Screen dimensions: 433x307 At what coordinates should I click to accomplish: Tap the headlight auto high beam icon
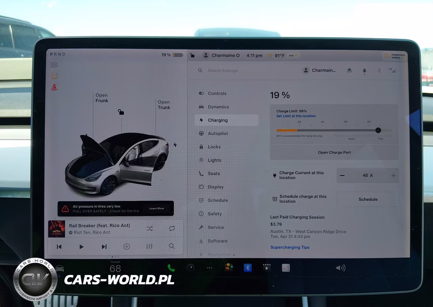[54, 65]
